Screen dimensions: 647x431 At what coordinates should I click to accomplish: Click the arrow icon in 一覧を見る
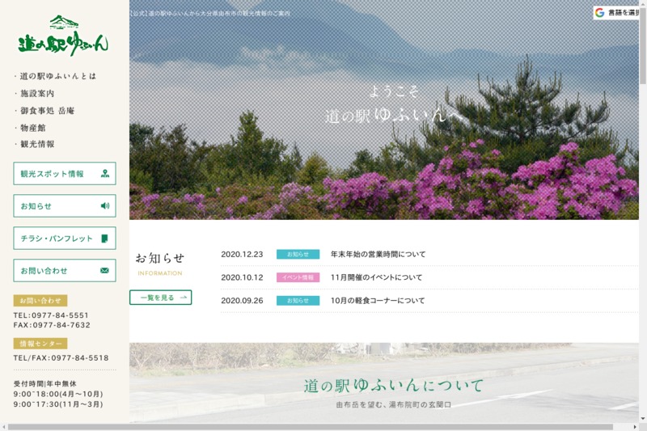pyautogui.click(x=184, y=298)
